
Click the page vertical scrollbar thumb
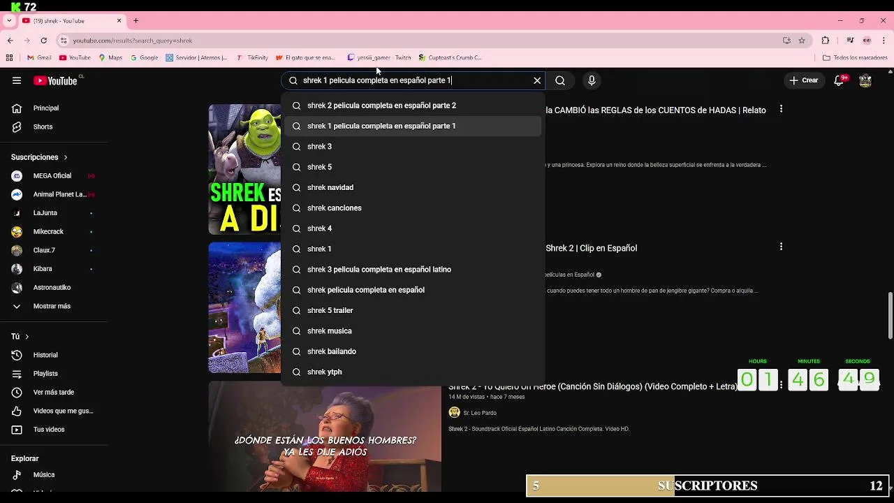tap(890, 316)
